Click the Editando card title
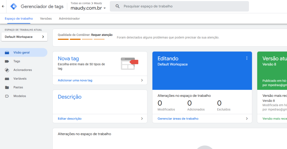The width and height of the screenshot is (287, 149). tap(168, 58)
